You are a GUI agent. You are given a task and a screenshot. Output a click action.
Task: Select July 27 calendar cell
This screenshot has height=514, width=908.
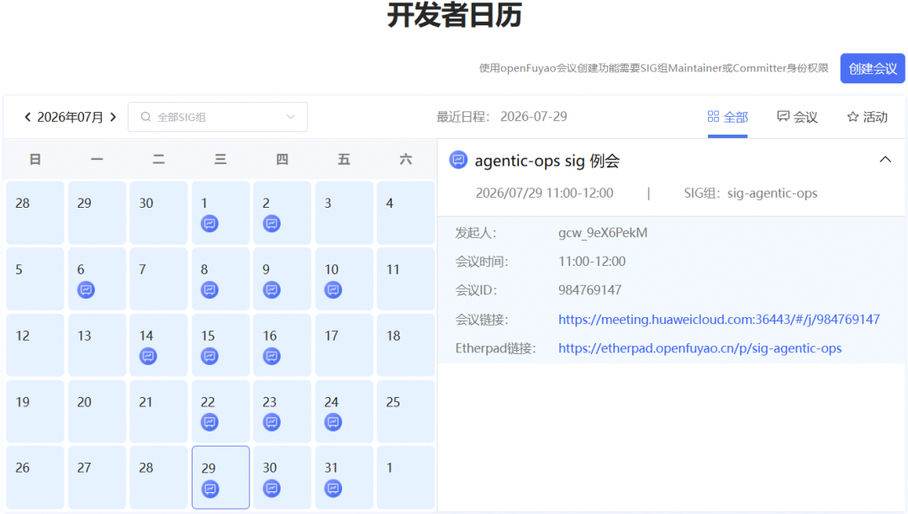tap(97, 478)
